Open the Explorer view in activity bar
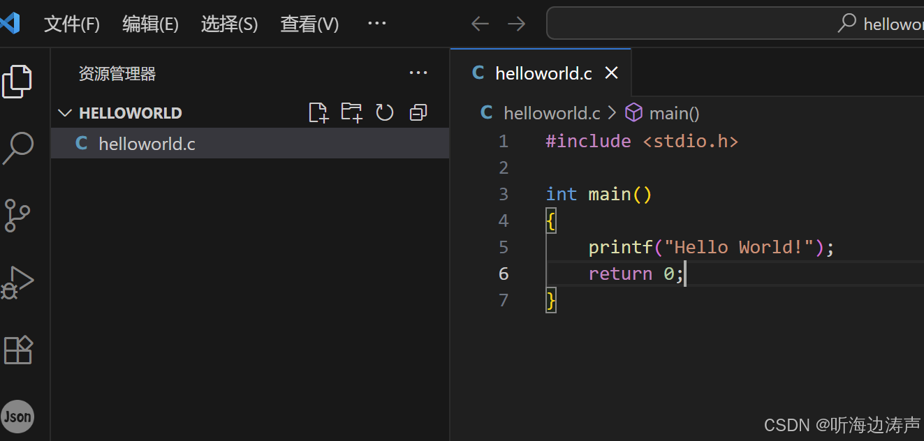The height and width of the screenshot is (441, 924). pyautogui.click(x=17, y=82)
